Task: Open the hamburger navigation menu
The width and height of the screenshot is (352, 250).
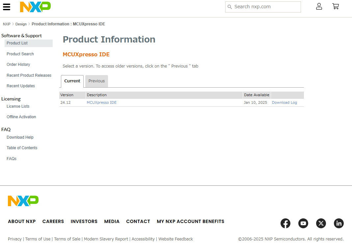Action: pos(7,7)
